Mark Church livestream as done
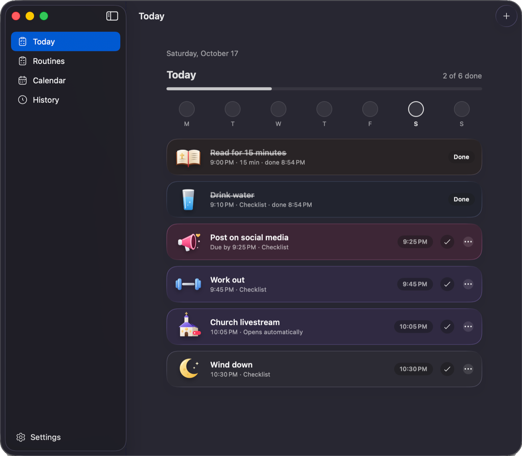This screenshot has height=456, width=522. click(447, 327)
